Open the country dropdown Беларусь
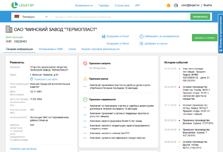The height and width of the screenshot is (152, 223). pyautogui.click(x=31, y=17)
